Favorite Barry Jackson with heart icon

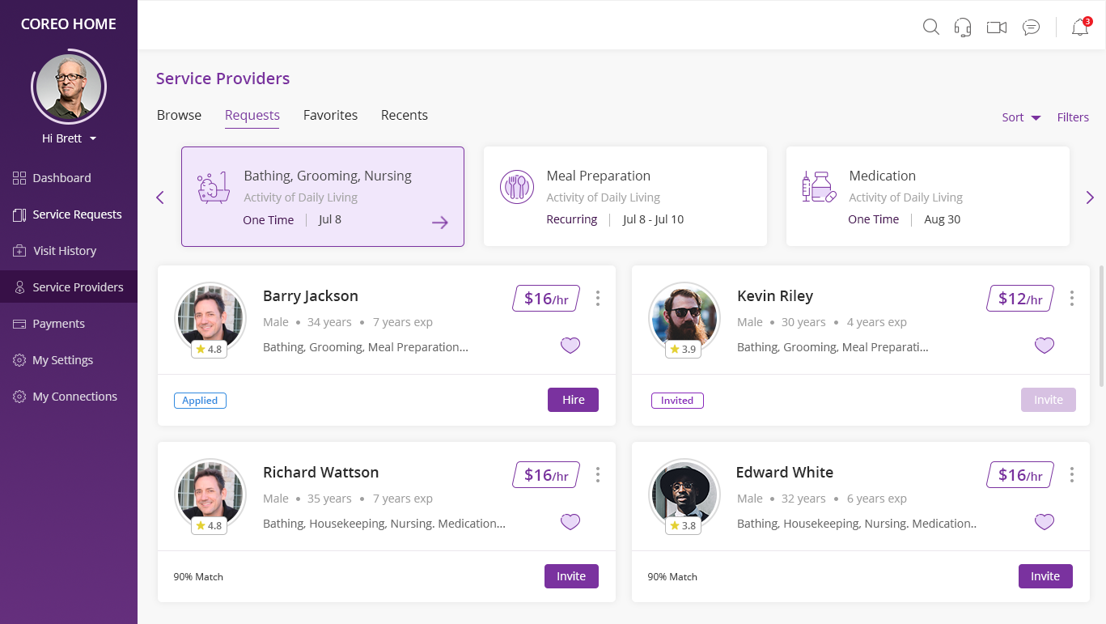coord(570,346)
